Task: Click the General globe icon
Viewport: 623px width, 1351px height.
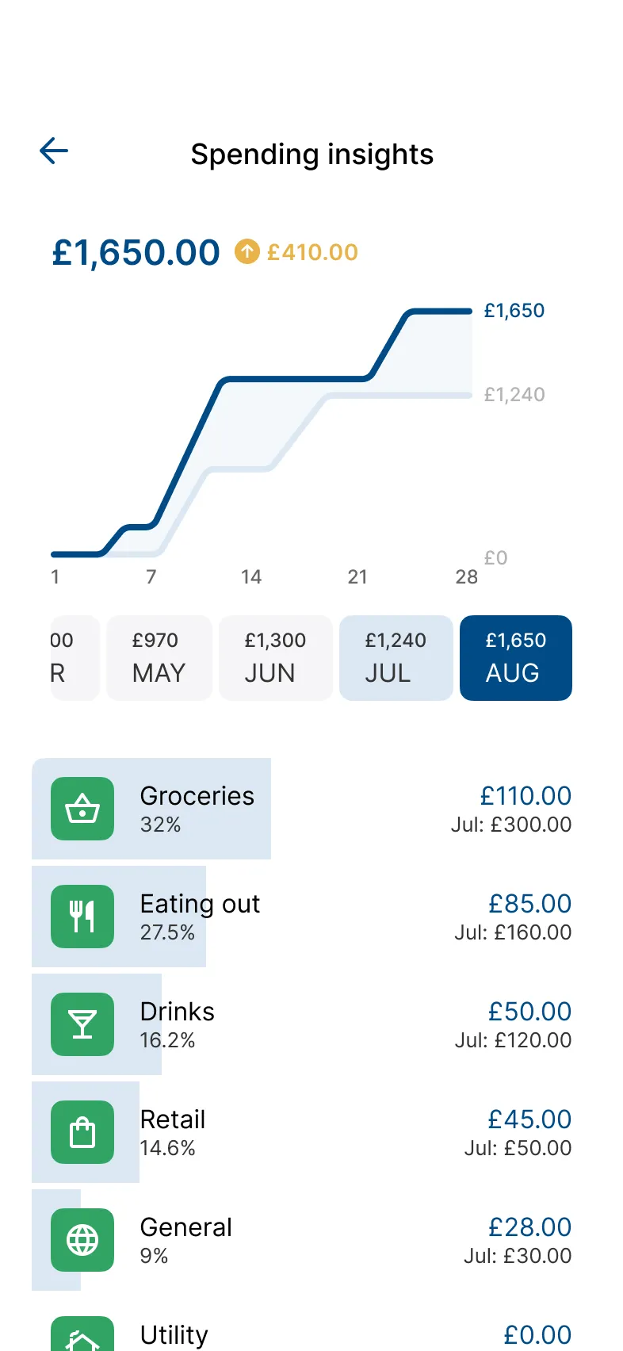Action: tap(82, 1240)
